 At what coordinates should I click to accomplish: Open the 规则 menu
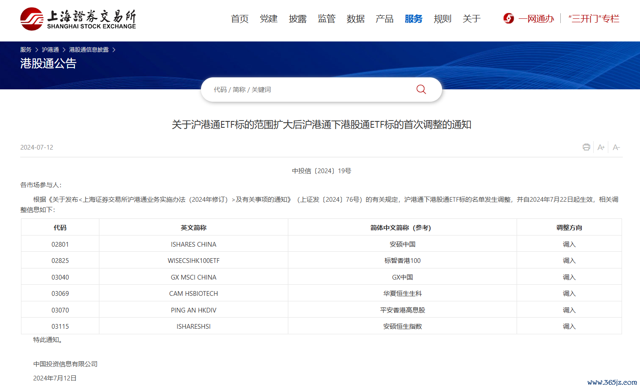pyautogui.click(x=443, y=19)
